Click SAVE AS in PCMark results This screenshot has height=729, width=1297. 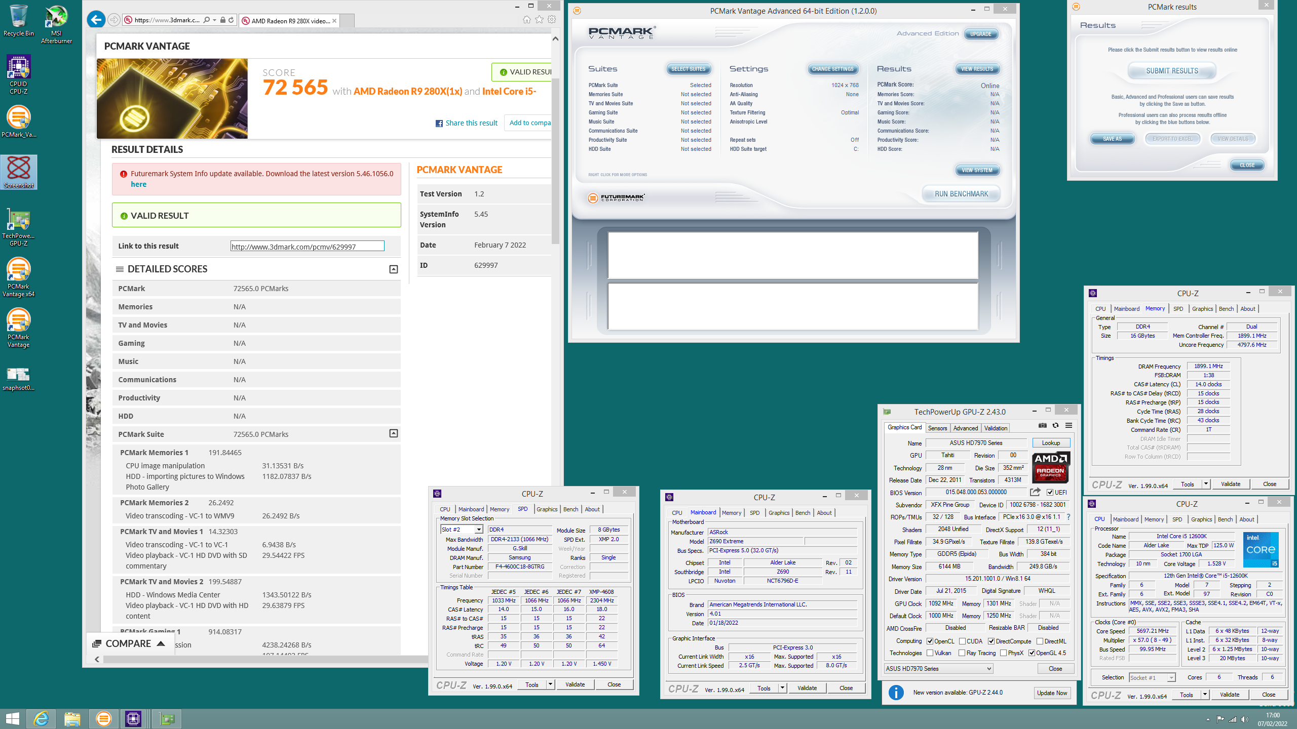pos(1112,139)
